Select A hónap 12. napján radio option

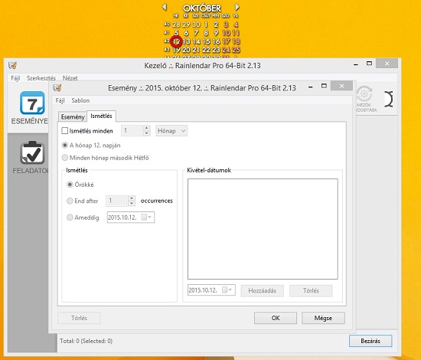point(65,146)
